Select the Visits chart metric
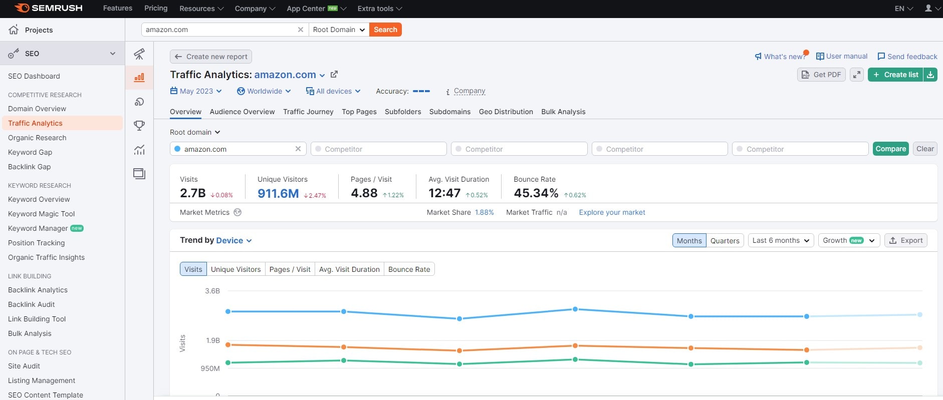 tap(193, 269)
